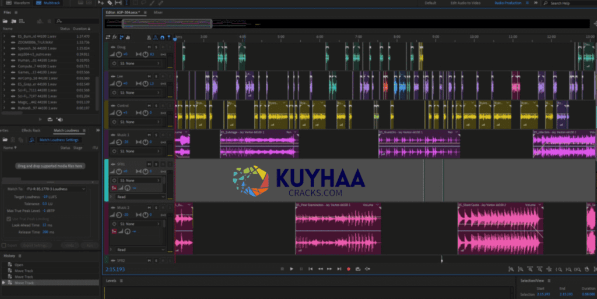Move playhead to next marker
The height and width of the screenshot is (299, 597).
(x=339, y=269)
